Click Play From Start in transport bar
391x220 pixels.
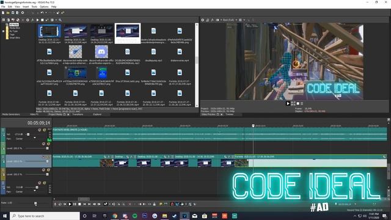tap(65, 204)
